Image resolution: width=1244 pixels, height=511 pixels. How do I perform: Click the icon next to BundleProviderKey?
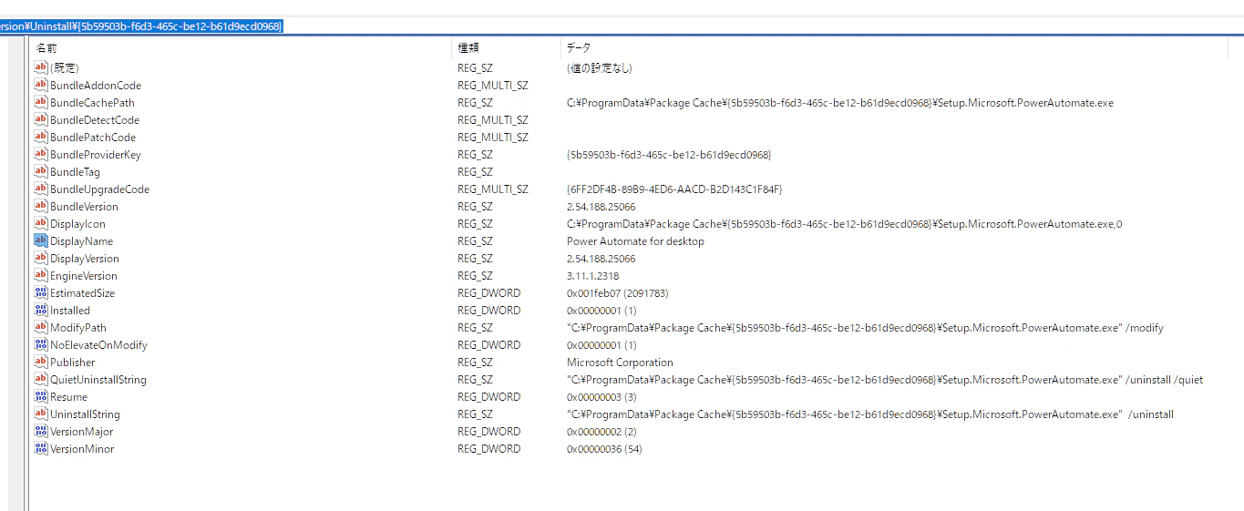tap(40, 154)
